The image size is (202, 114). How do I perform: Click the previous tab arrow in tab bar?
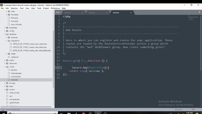click(x=57, y=12)
